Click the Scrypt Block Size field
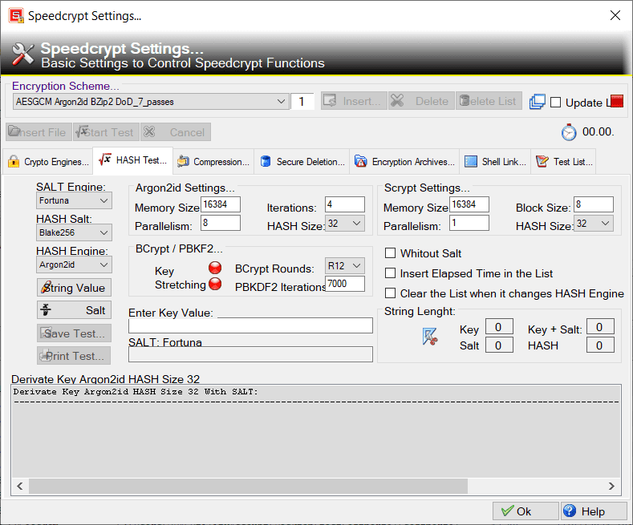633x525 pixels. pyautogui.click(x=594, y=204)
